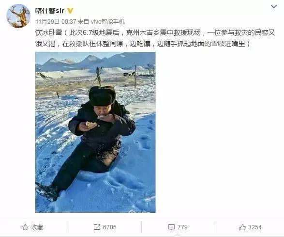Viewport: 284px width, 237px height.
Task: Open the 11月29日 00:37 timestamp link
Action: point(56,22)
